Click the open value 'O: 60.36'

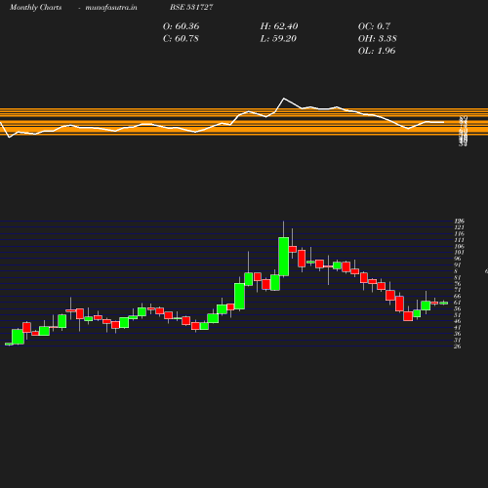pos(181,26)
